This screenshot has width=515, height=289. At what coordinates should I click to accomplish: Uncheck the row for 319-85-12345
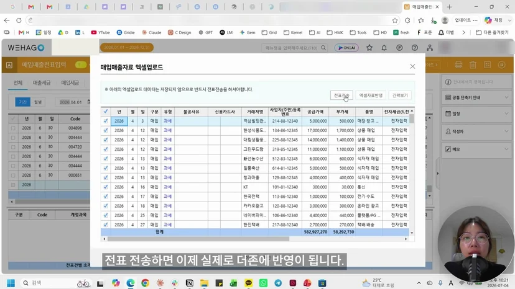(106, 149)
